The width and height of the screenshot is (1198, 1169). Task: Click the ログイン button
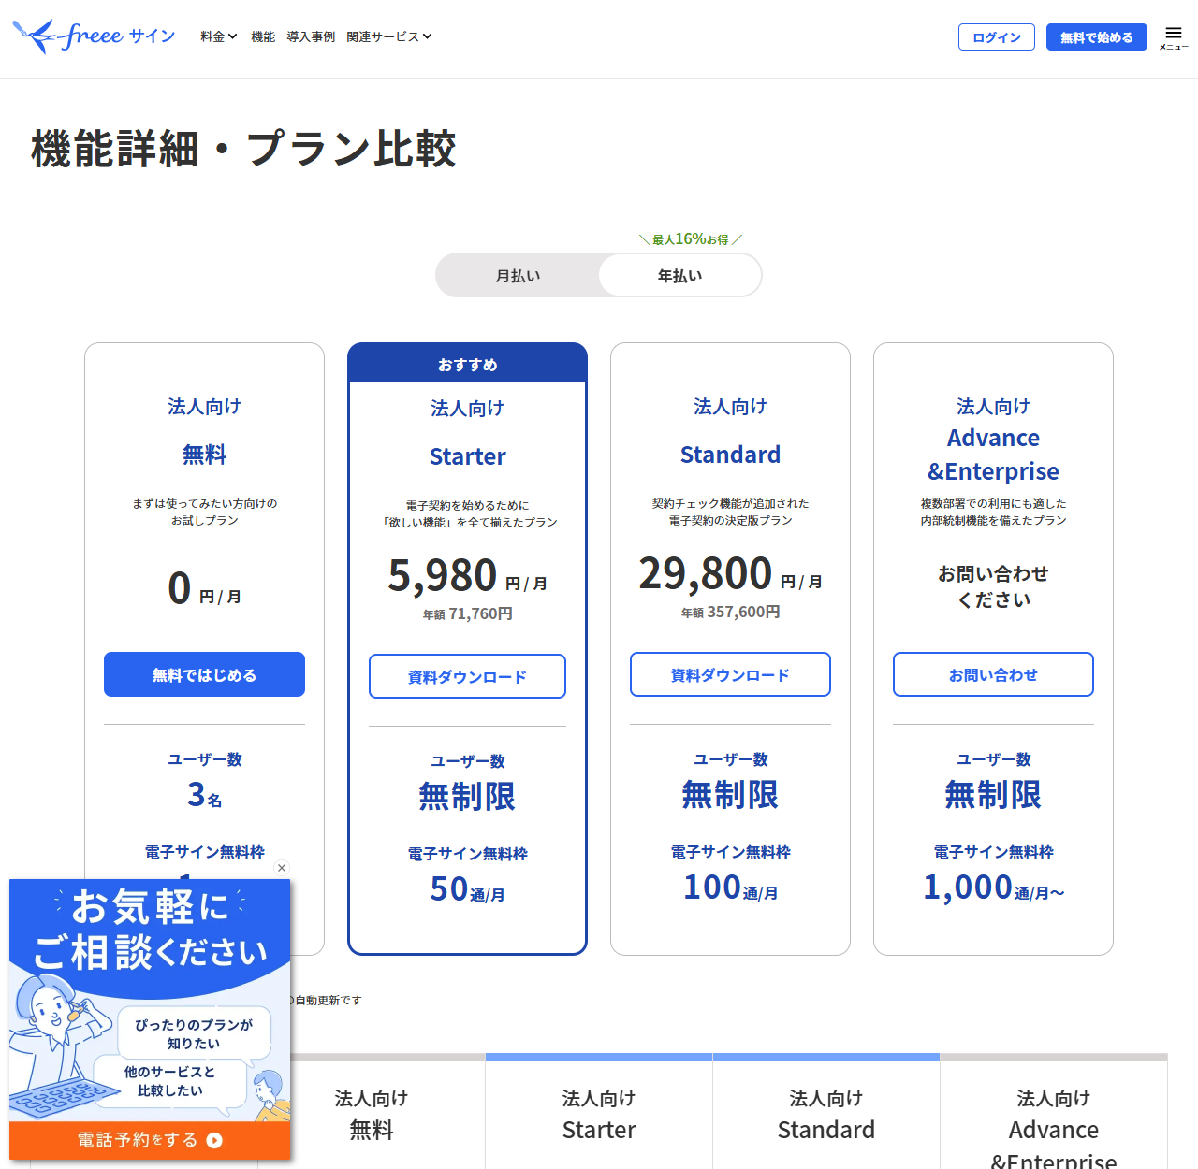click(x=997, y=37)
